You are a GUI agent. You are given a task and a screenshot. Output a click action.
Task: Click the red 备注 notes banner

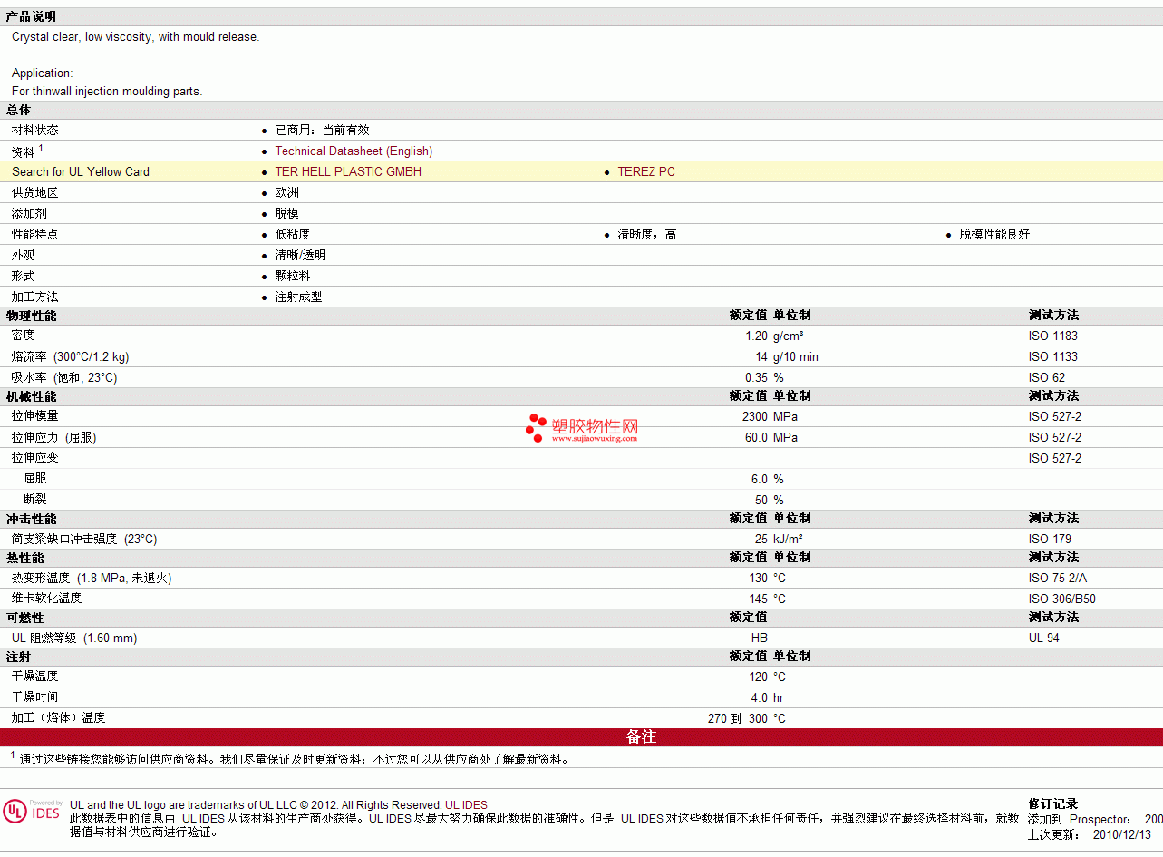pyautogui.click(x=581, y=737)
